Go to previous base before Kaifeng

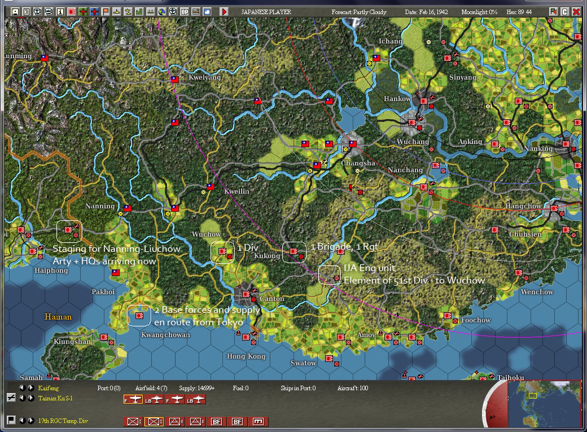[23, 388]
